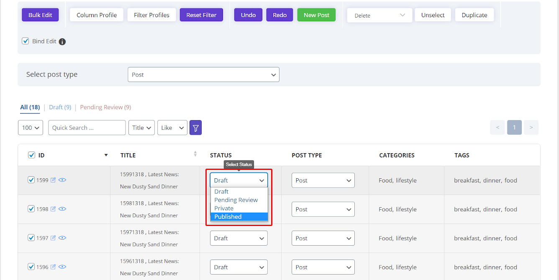Click the Bind Edit info icon

pos(62,41)
